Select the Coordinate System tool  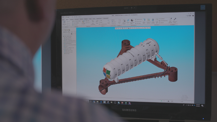[103, 24]
